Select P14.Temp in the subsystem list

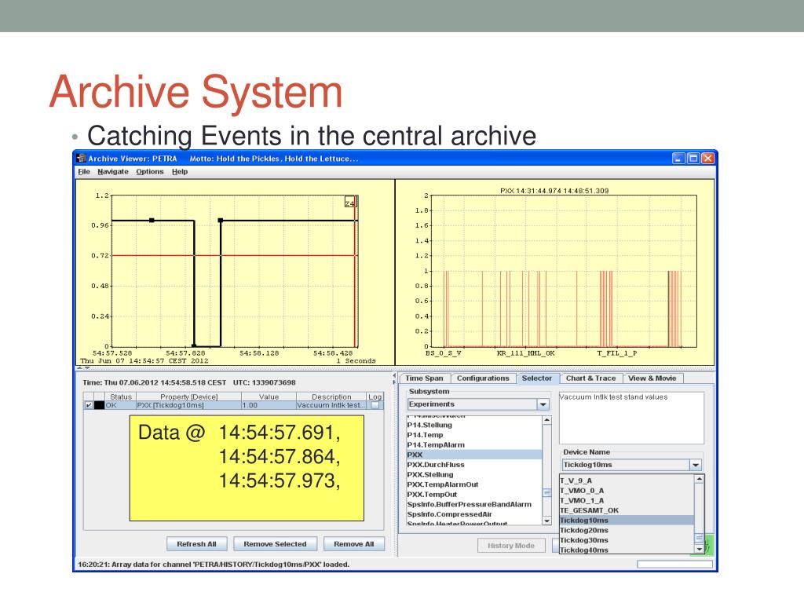coord(474,435)
